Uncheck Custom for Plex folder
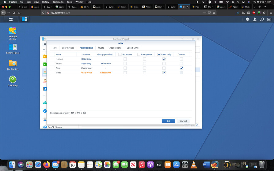 click(x=181, y=68)
